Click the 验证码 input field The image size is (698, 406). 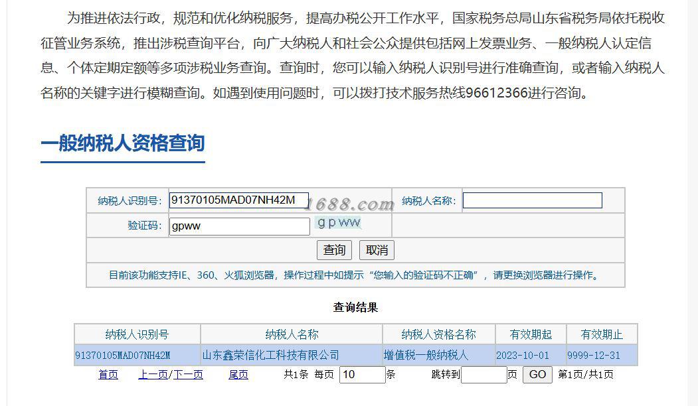[x=240, y=226]
